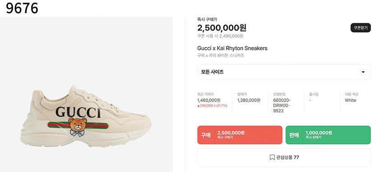Click the 2,500,000원 instant buy price
This screenshot has height=172, width=388.
pos(222,28)
